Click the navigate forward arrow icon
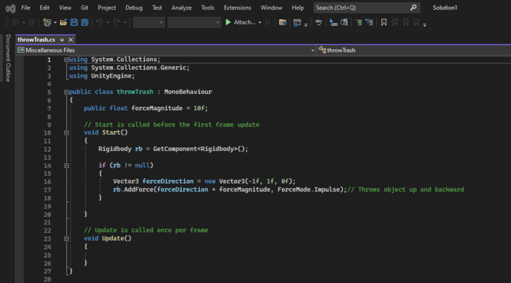 pos(31,22)
